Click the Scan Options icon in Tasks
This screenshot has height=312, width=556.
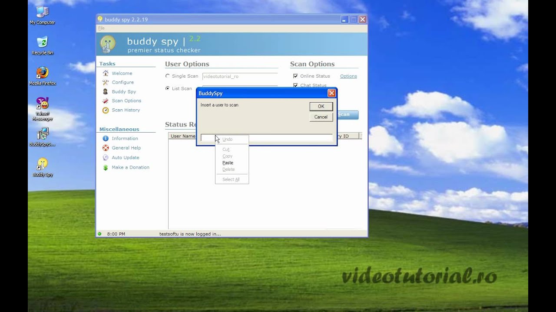click(x=106, y=101)
